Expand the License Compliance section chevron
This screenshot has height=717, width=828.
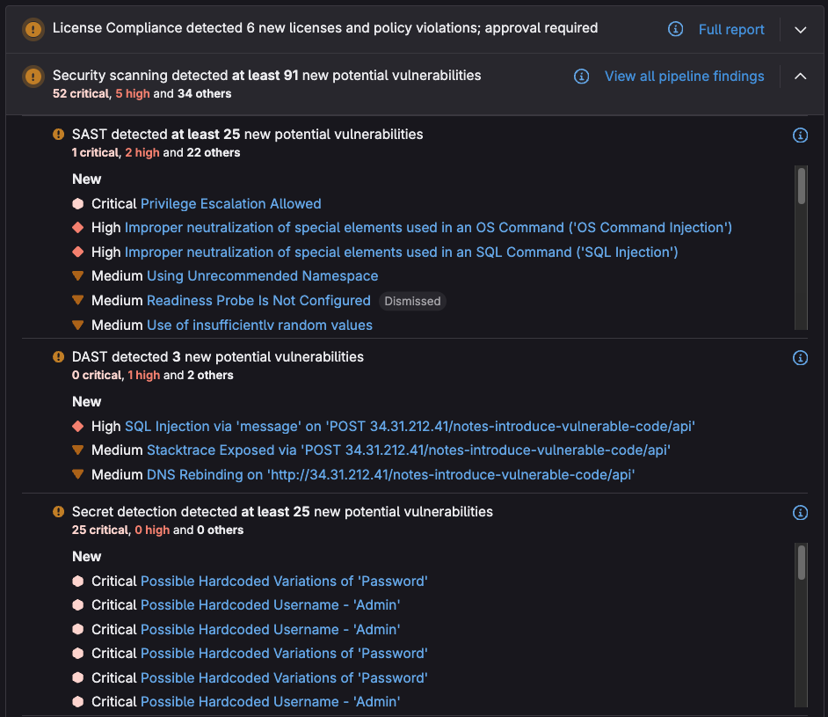pyautogui.click(x=800, y=29)
